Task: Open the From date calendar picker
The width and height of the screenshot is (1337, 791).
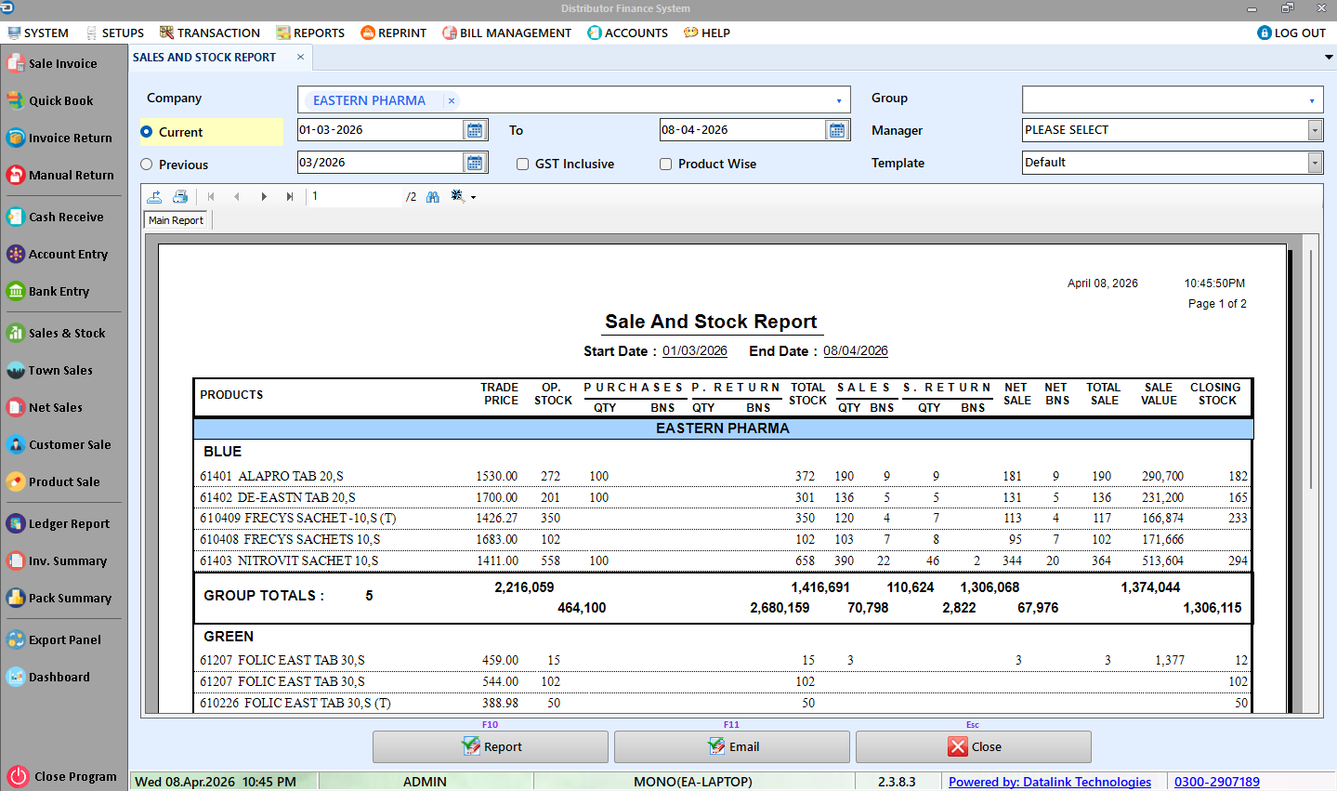Action: tap(475, 130)
